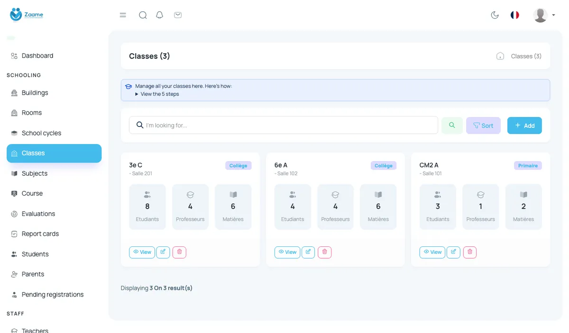
Task: Toggle dark mode moon icon
Action: tap(495, 15)
